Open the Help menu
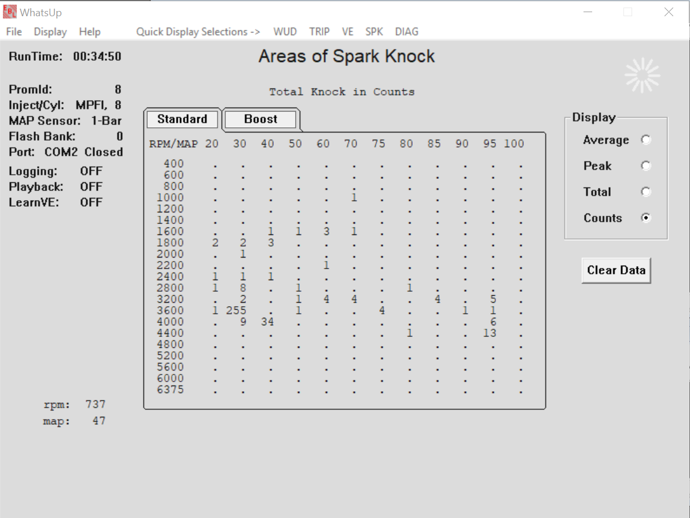The height and width of the screenshot is (518, 690). (x=90, y=32)
